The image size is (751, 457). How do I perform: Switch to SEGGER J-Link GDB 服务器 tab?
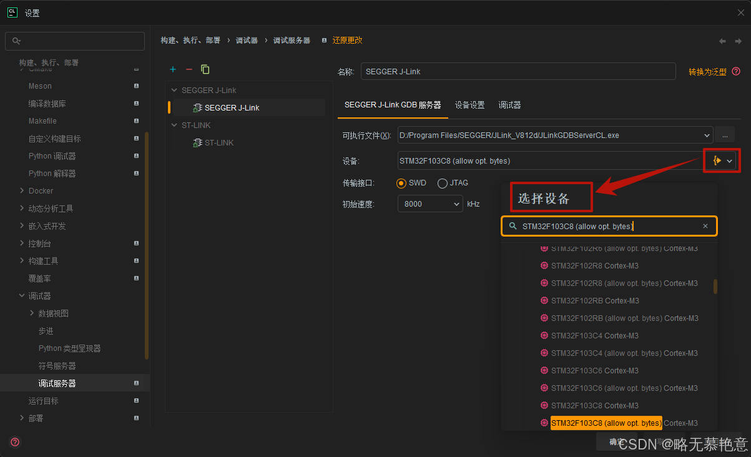(x=393, y=105)
